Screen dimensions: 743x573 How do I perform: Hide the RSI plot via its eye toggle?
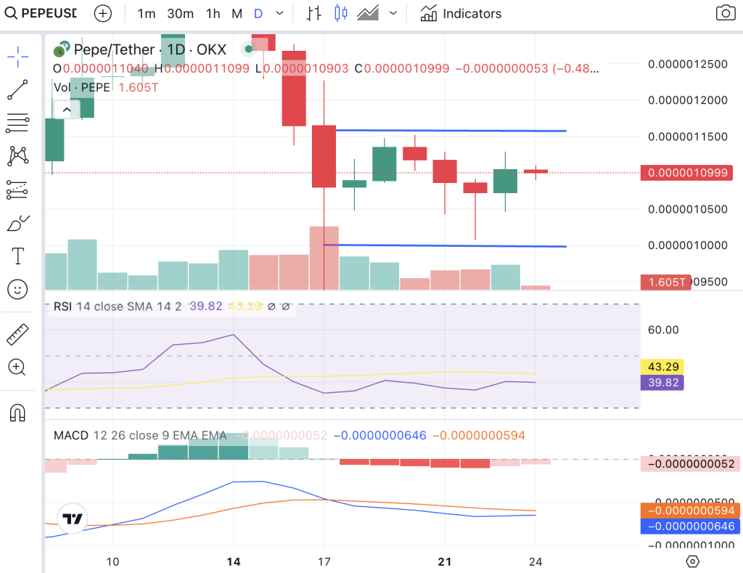(271, 306)
